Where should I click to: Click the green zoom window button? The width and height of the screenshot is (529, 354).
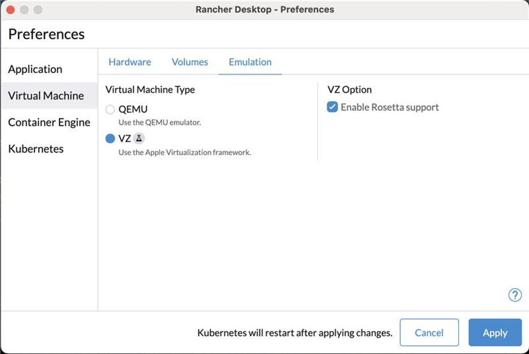tap(37, 9)
